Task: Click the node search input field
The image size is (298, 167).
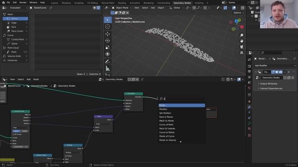Action: pos(182,99)
